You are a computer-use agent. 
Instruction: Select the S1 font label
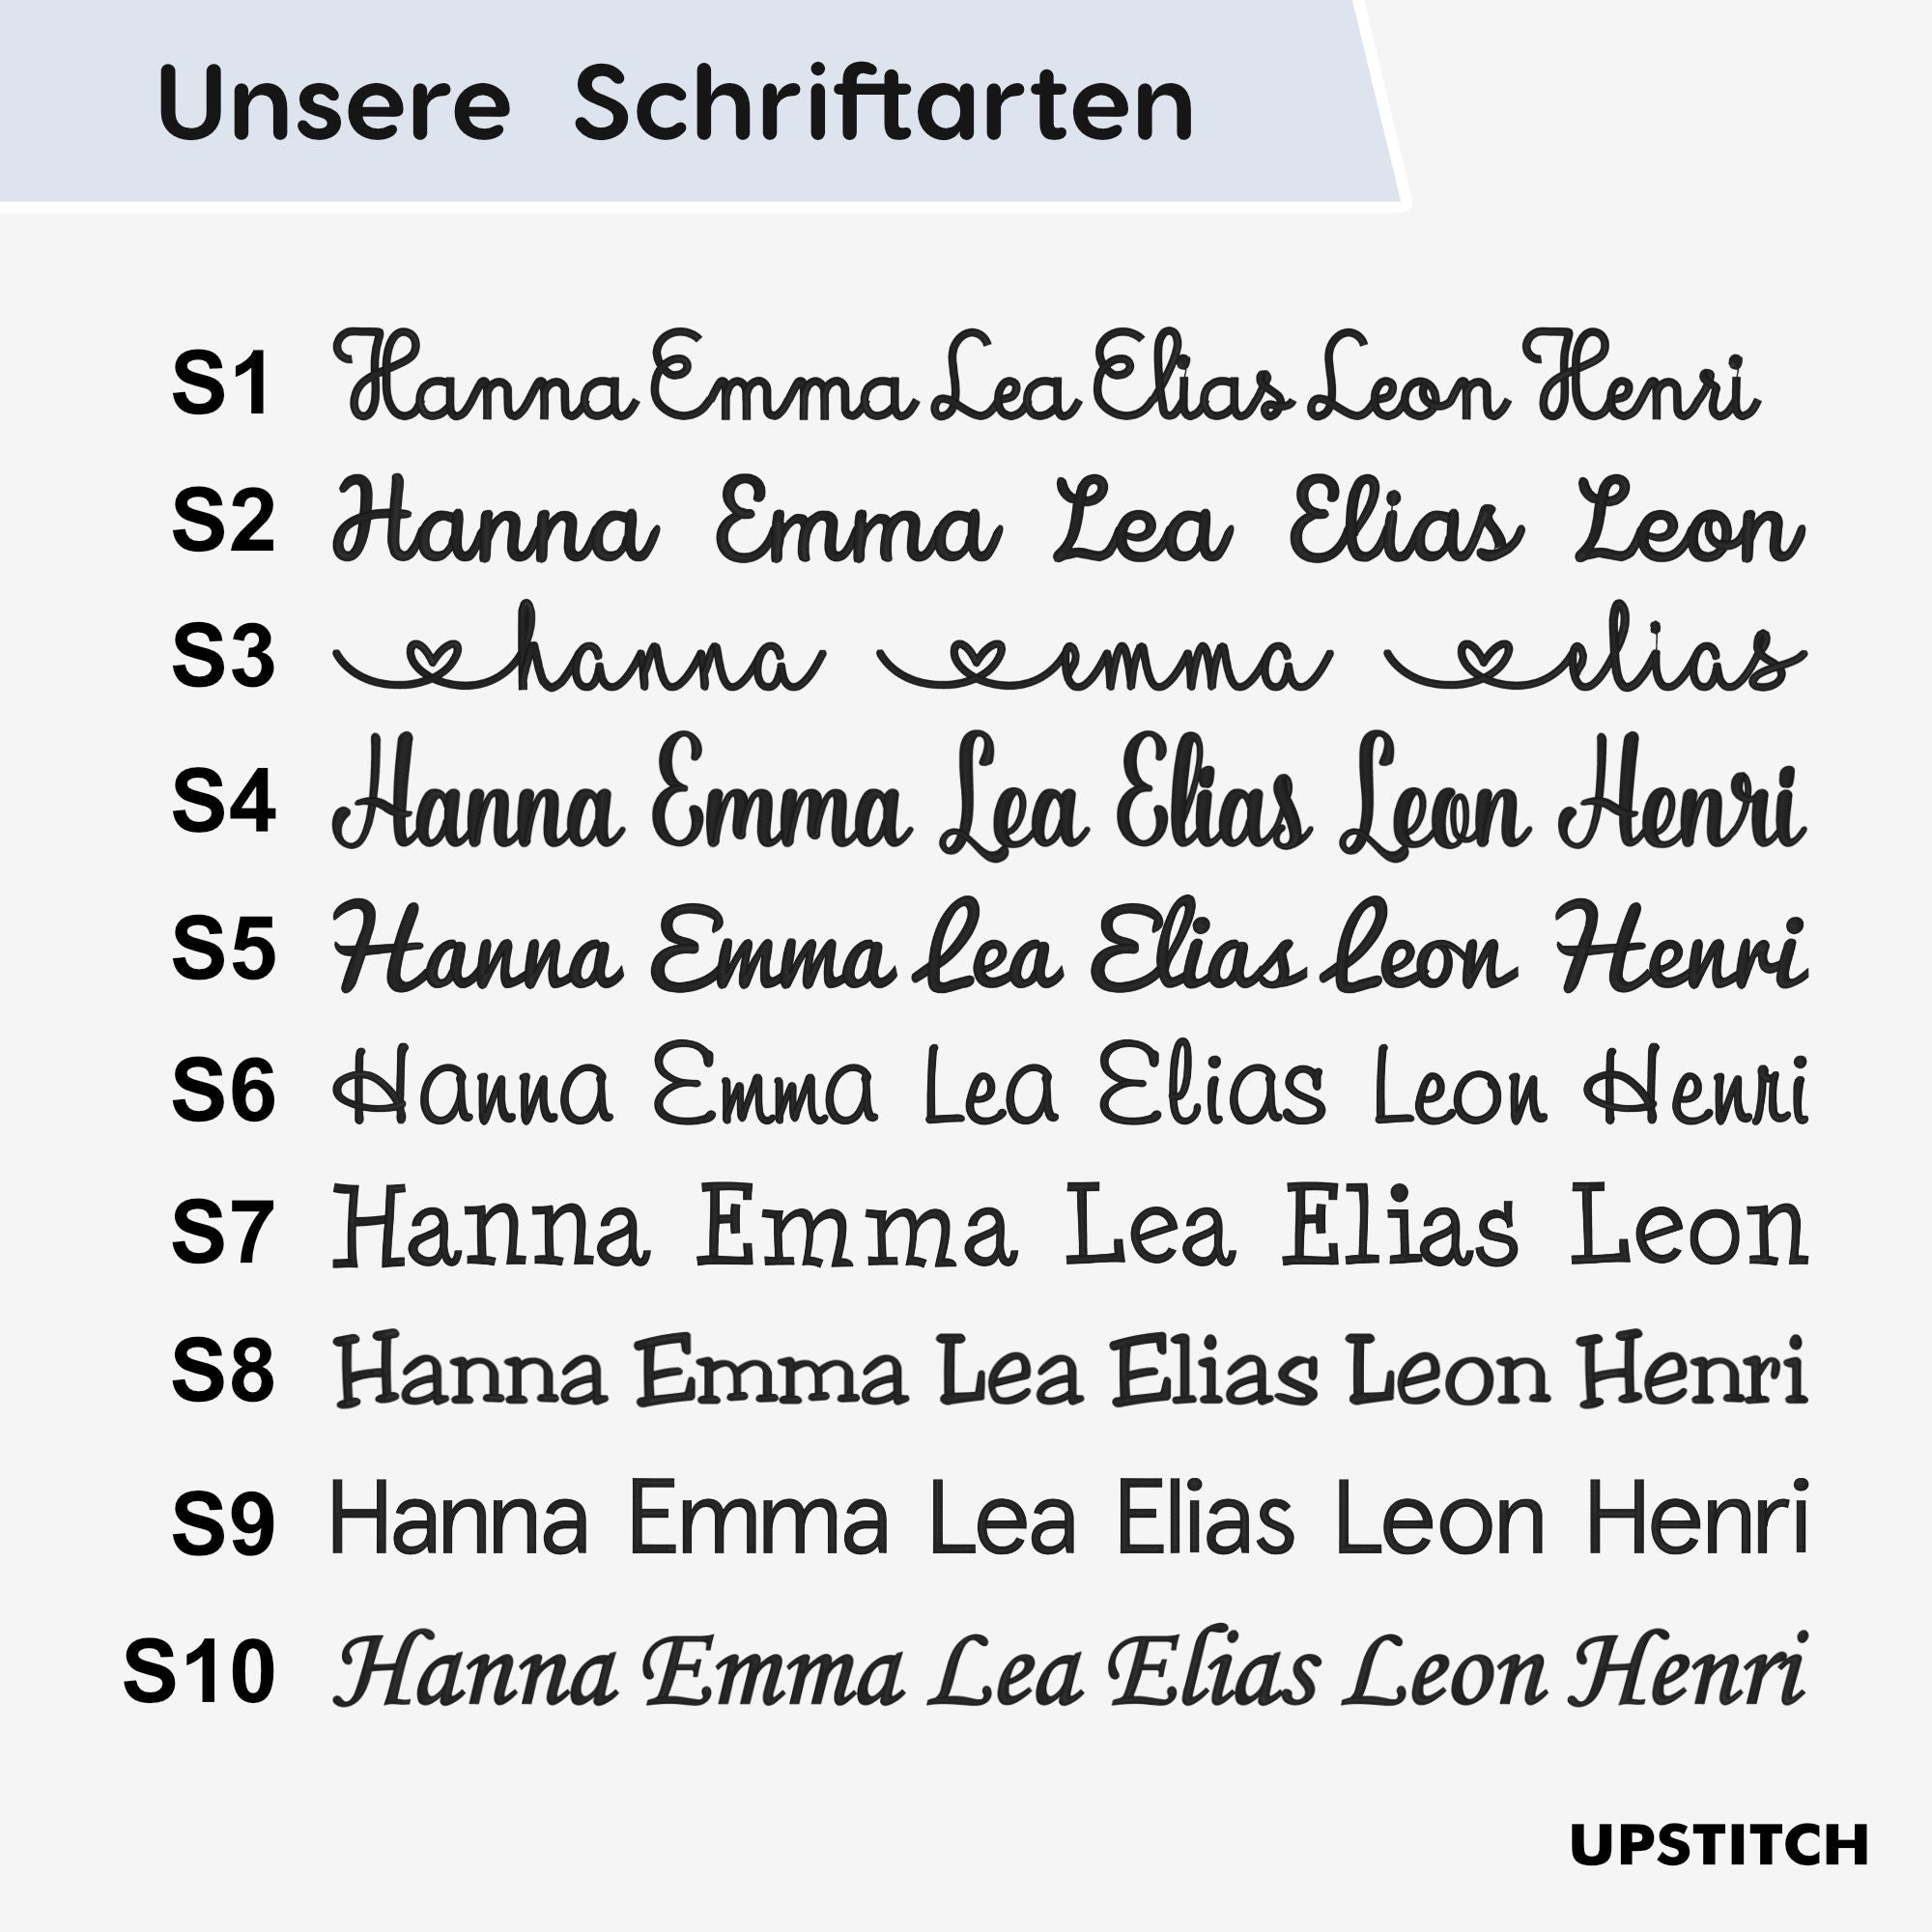pyautogui.click(x=221, y=384)
